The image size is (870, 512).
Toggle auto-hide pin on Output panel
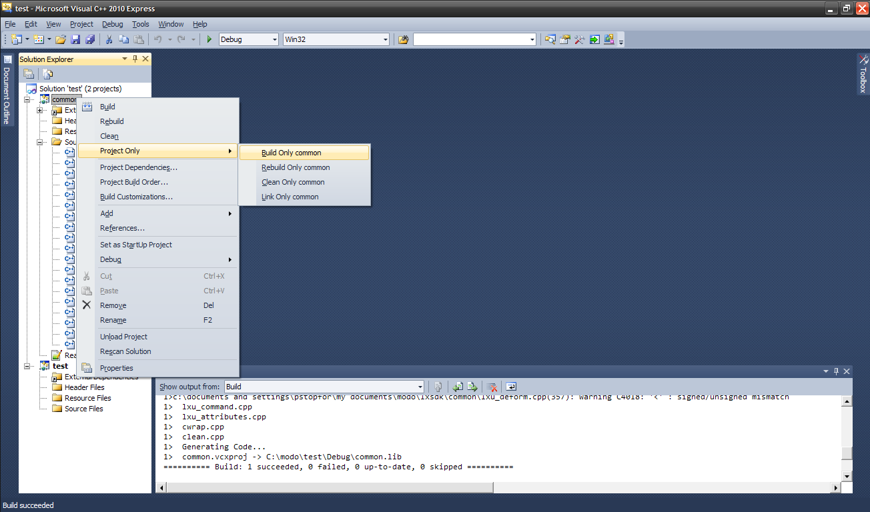(836, 371)
